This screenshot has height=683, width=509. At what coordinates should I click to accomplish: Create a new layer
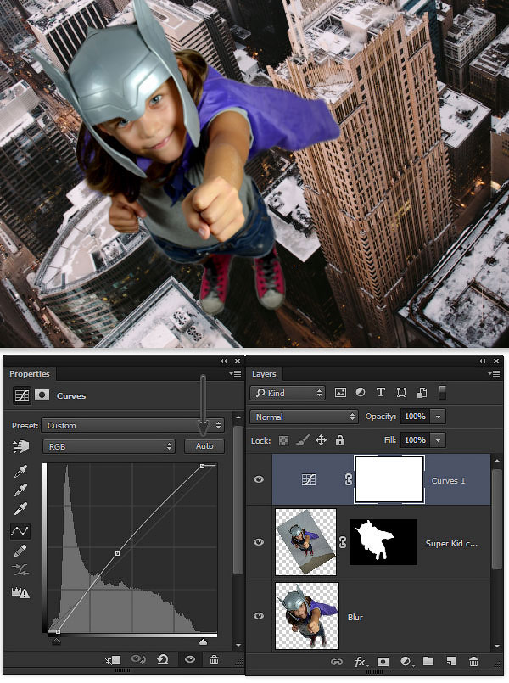(451, 661)
